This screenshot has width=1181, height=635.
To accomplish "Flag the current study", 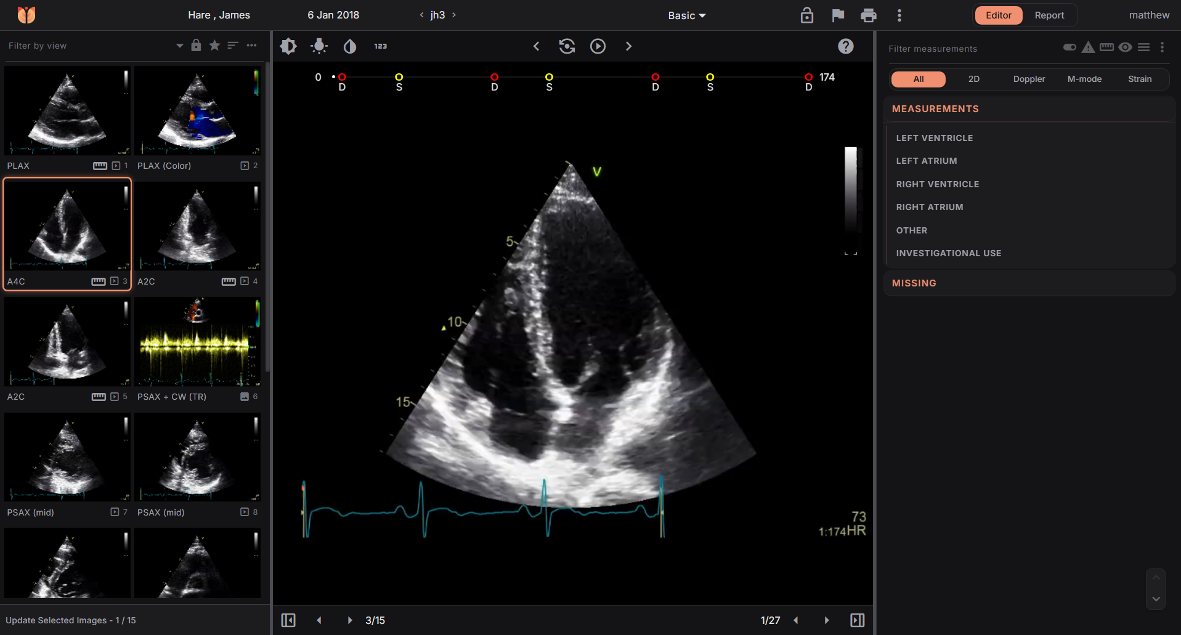I will coord(838,15).
